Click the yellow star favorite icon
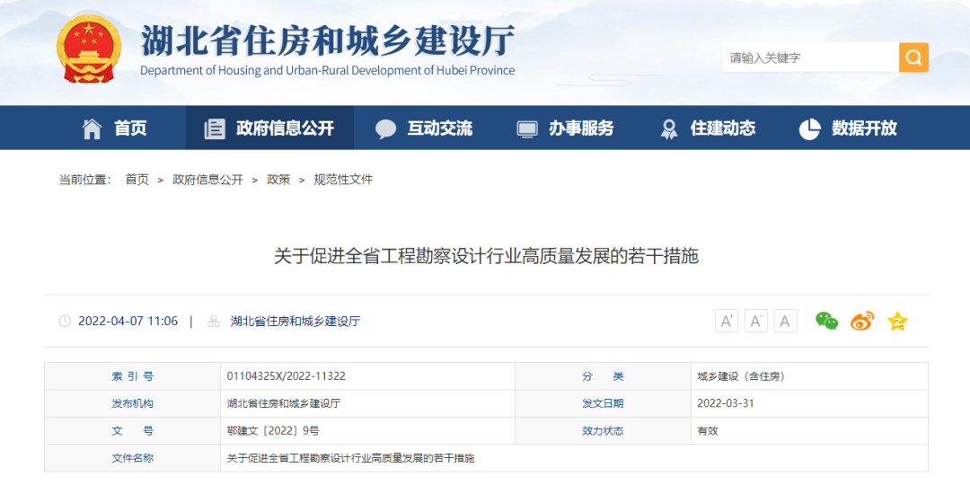The height and width of the screenshot is (503, 970). [897, 321]
